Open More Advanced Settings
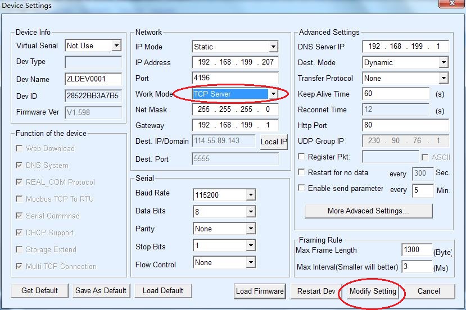 point(368,211)
